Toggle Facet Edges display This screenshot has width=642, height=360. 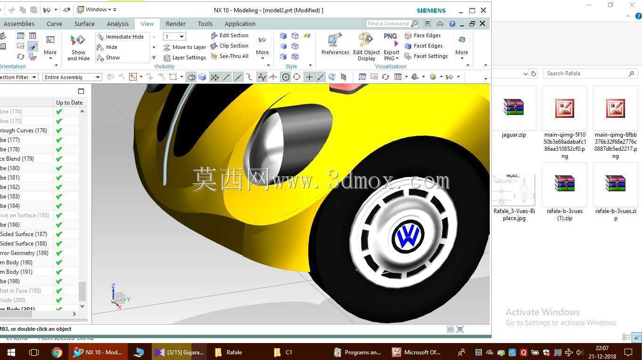click(424, 46)
